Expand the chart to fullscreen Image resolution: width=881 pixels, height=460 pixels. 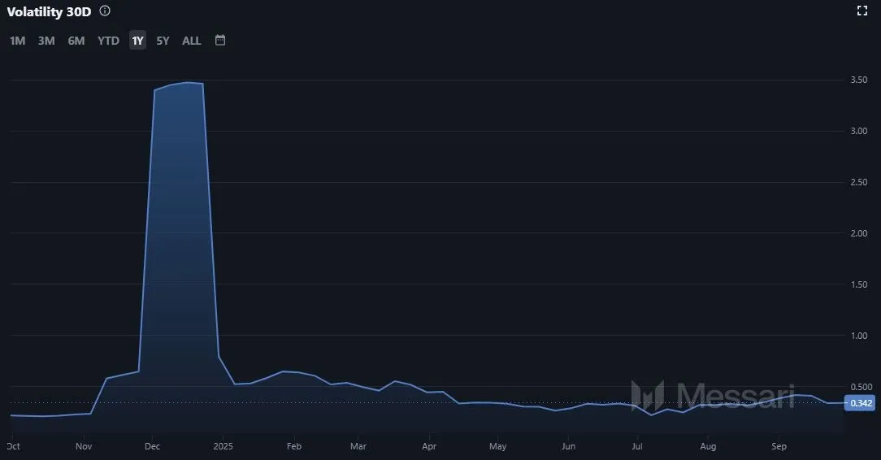click(862, 11)
